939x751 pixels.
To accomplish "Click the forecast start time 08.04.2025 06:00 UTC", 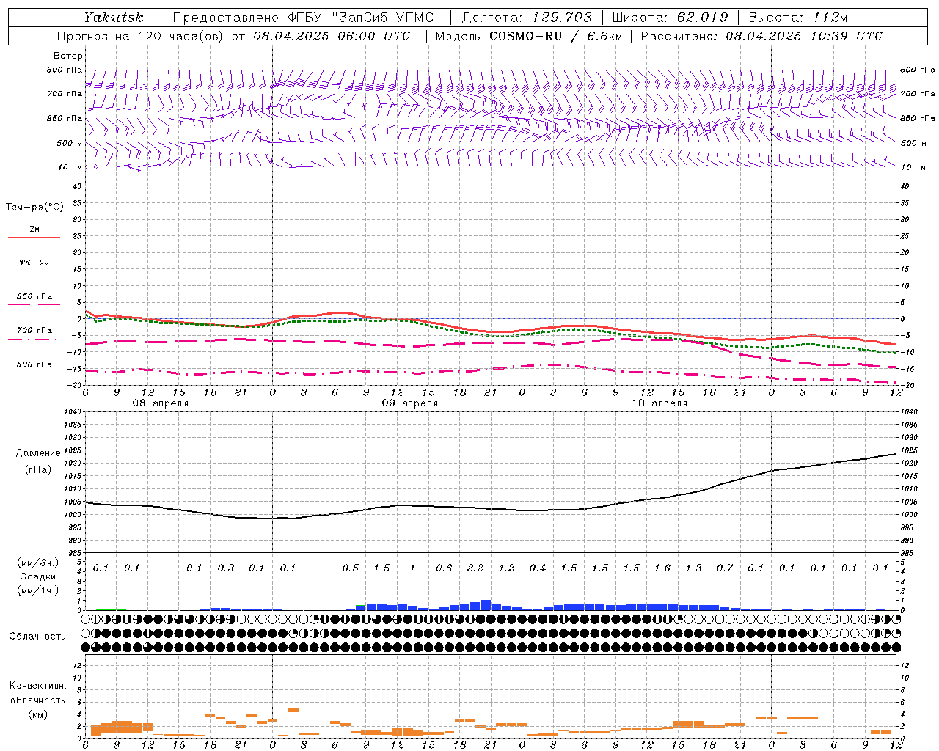I will click(332, 36).
